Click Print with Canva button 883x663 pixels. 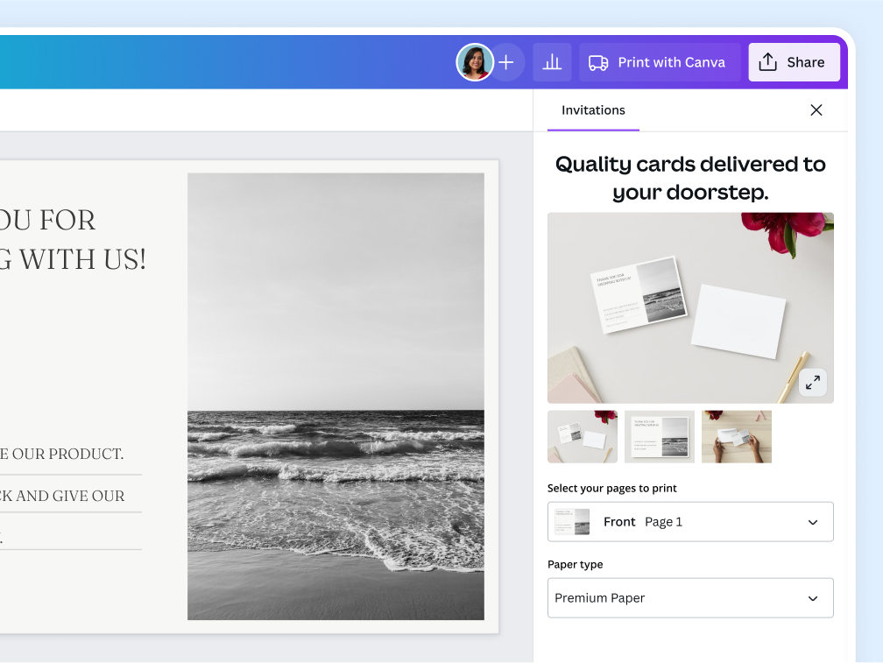click(x=660, y=62)
